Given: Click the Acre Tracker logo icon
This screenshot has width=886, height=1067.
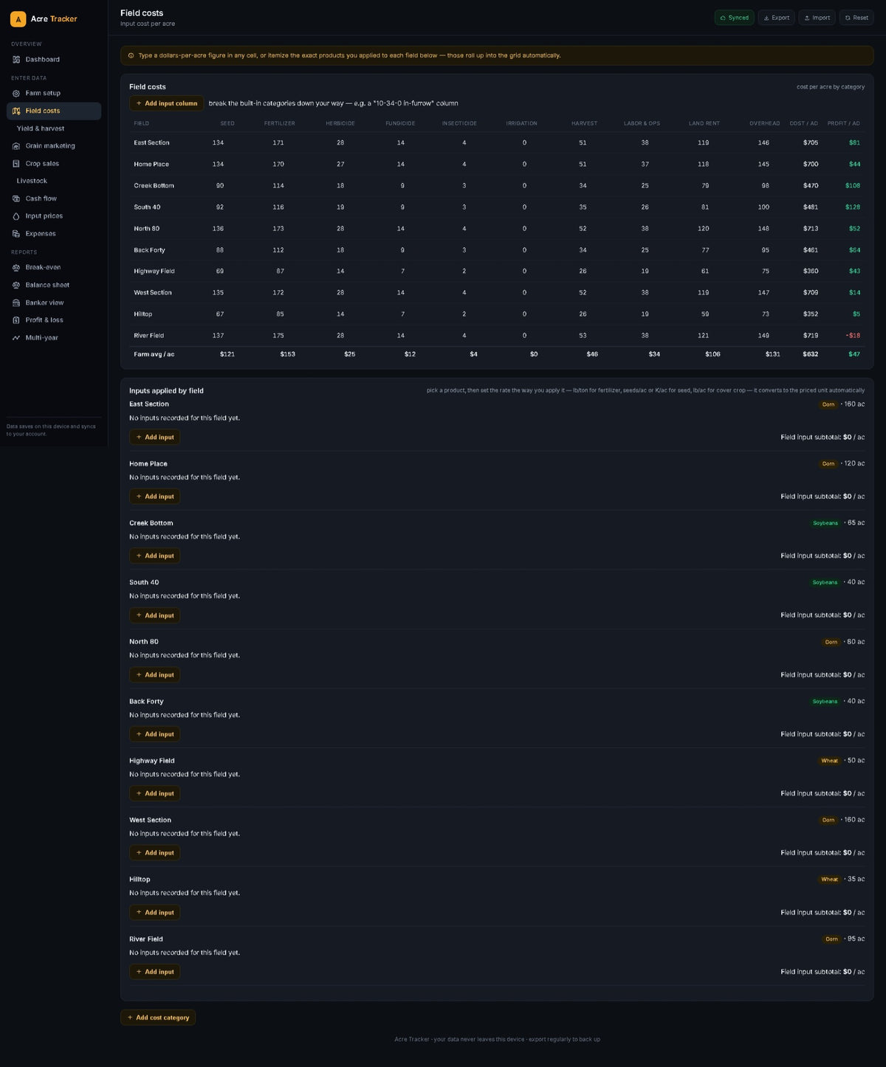Looking at the screenshot, I should coord(18,18).
